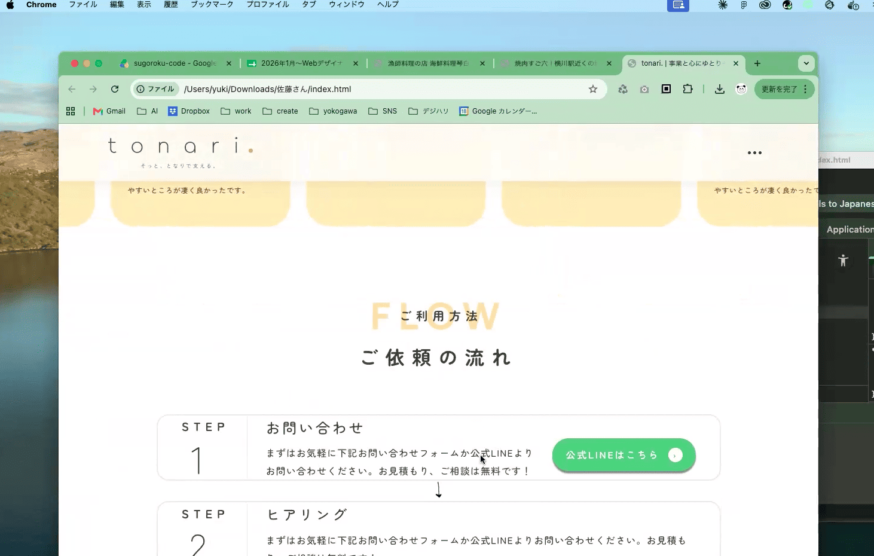Click the panda profile avatar icon
This screenshot has height=556, width=874.
741,89
